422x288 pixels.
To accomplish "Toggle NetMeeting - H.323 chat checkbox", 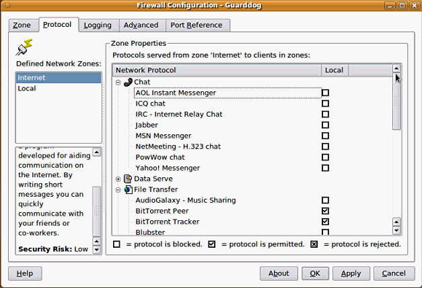I will click(x=325, y=146).
